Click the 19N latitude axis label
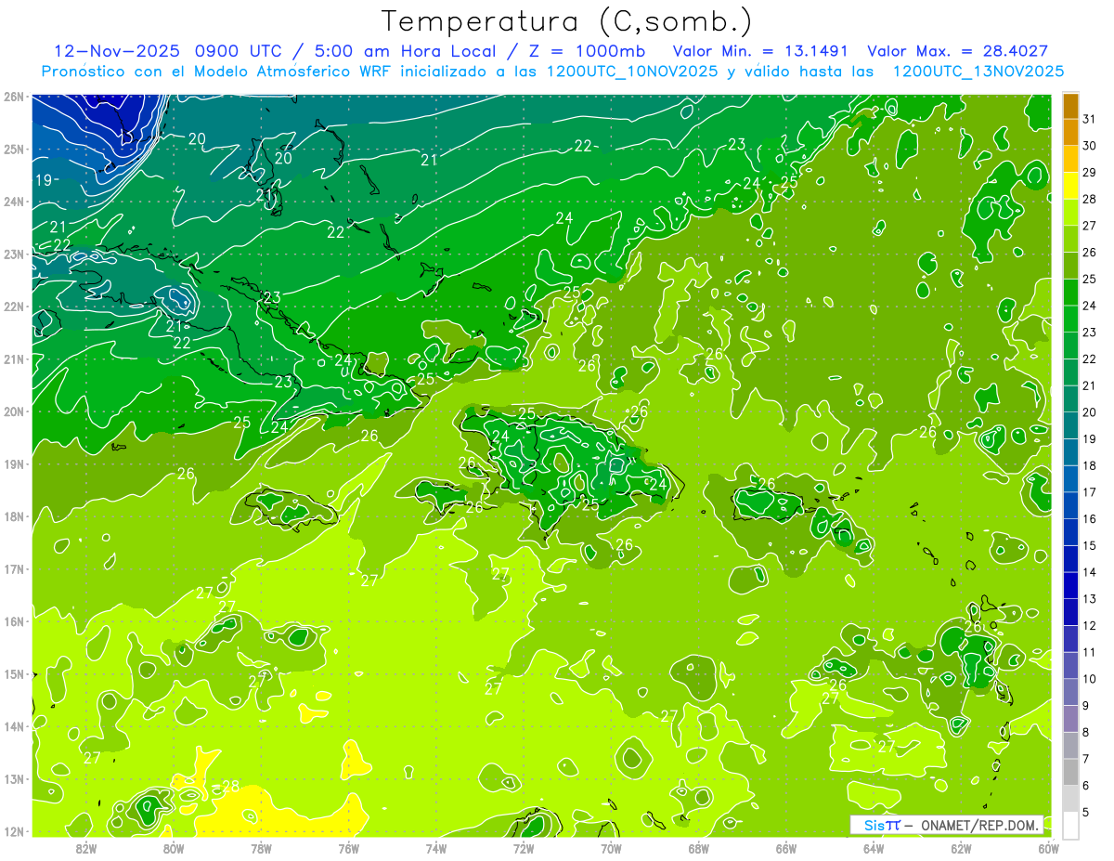Viewport: 1114px width, 861px height. click(x=14, y=464)
